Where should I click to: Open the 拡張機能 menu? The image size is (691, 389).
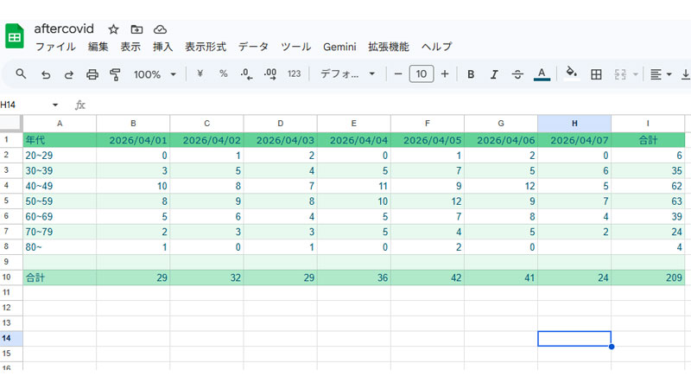coord(389,47)
